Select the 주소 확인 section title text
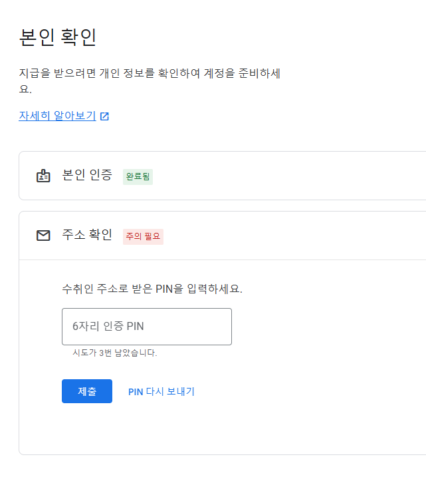 pos(87,235)
